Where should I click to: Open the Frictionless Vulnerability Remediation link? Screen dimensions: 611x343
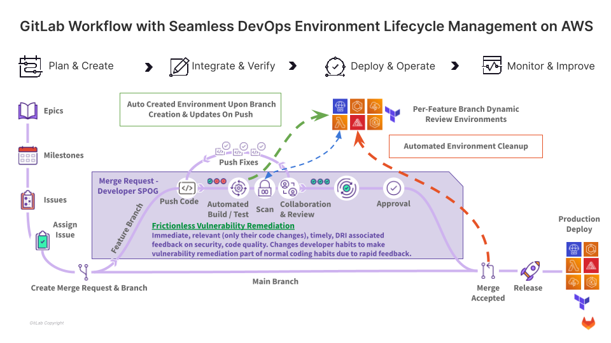(223, 225)
